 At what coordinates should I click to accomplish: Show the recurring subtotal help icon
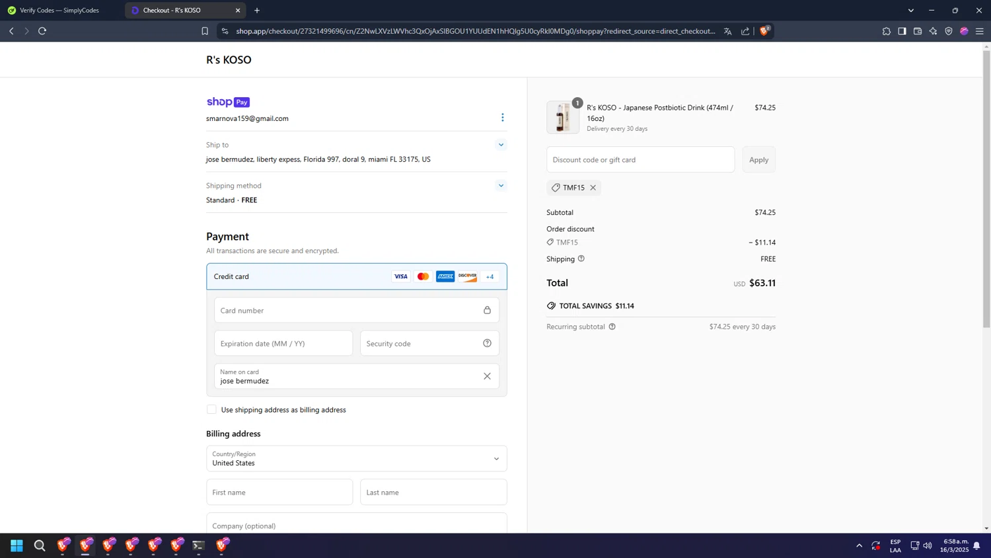click(x=612, y=327)
